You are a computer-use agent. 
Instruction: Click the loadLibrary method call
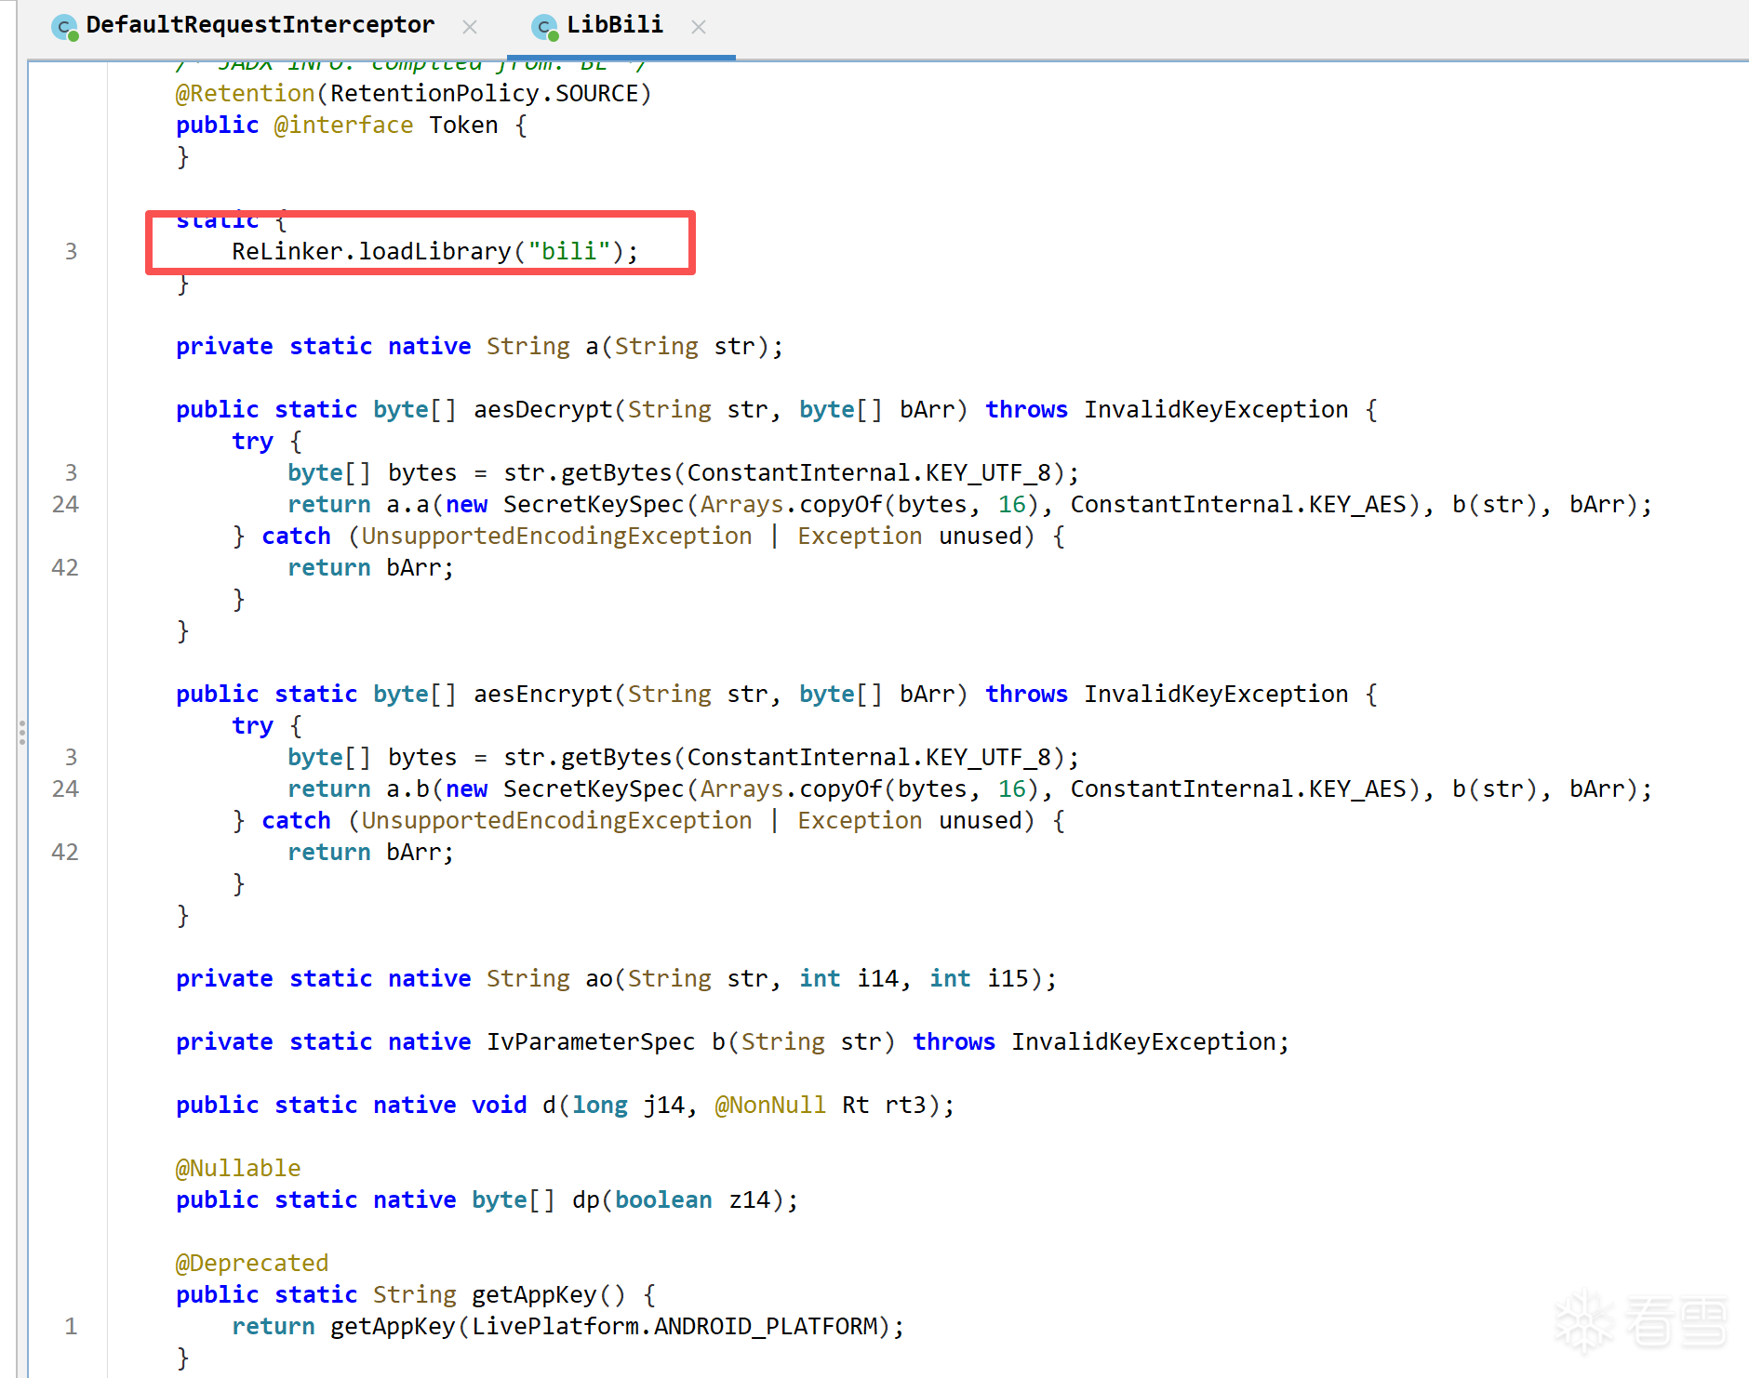click(435, 252)
